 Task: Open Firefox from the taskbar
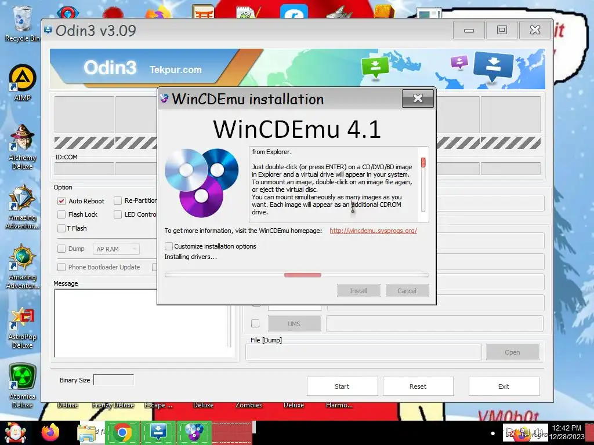click(x=50, y=433)
